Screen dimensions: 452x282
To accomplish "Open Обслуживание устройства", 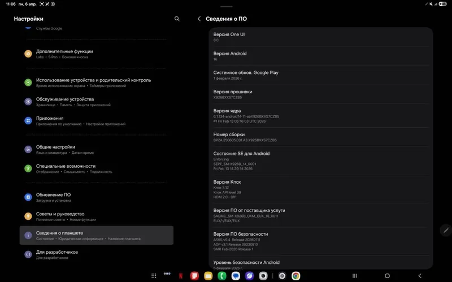I will (x=96, y=102).
